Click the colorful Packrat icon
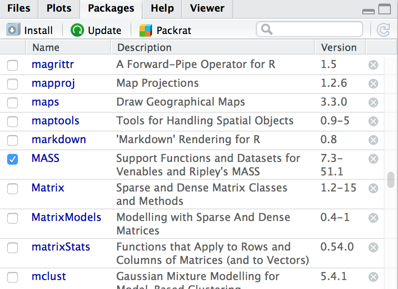 [145, 30]
